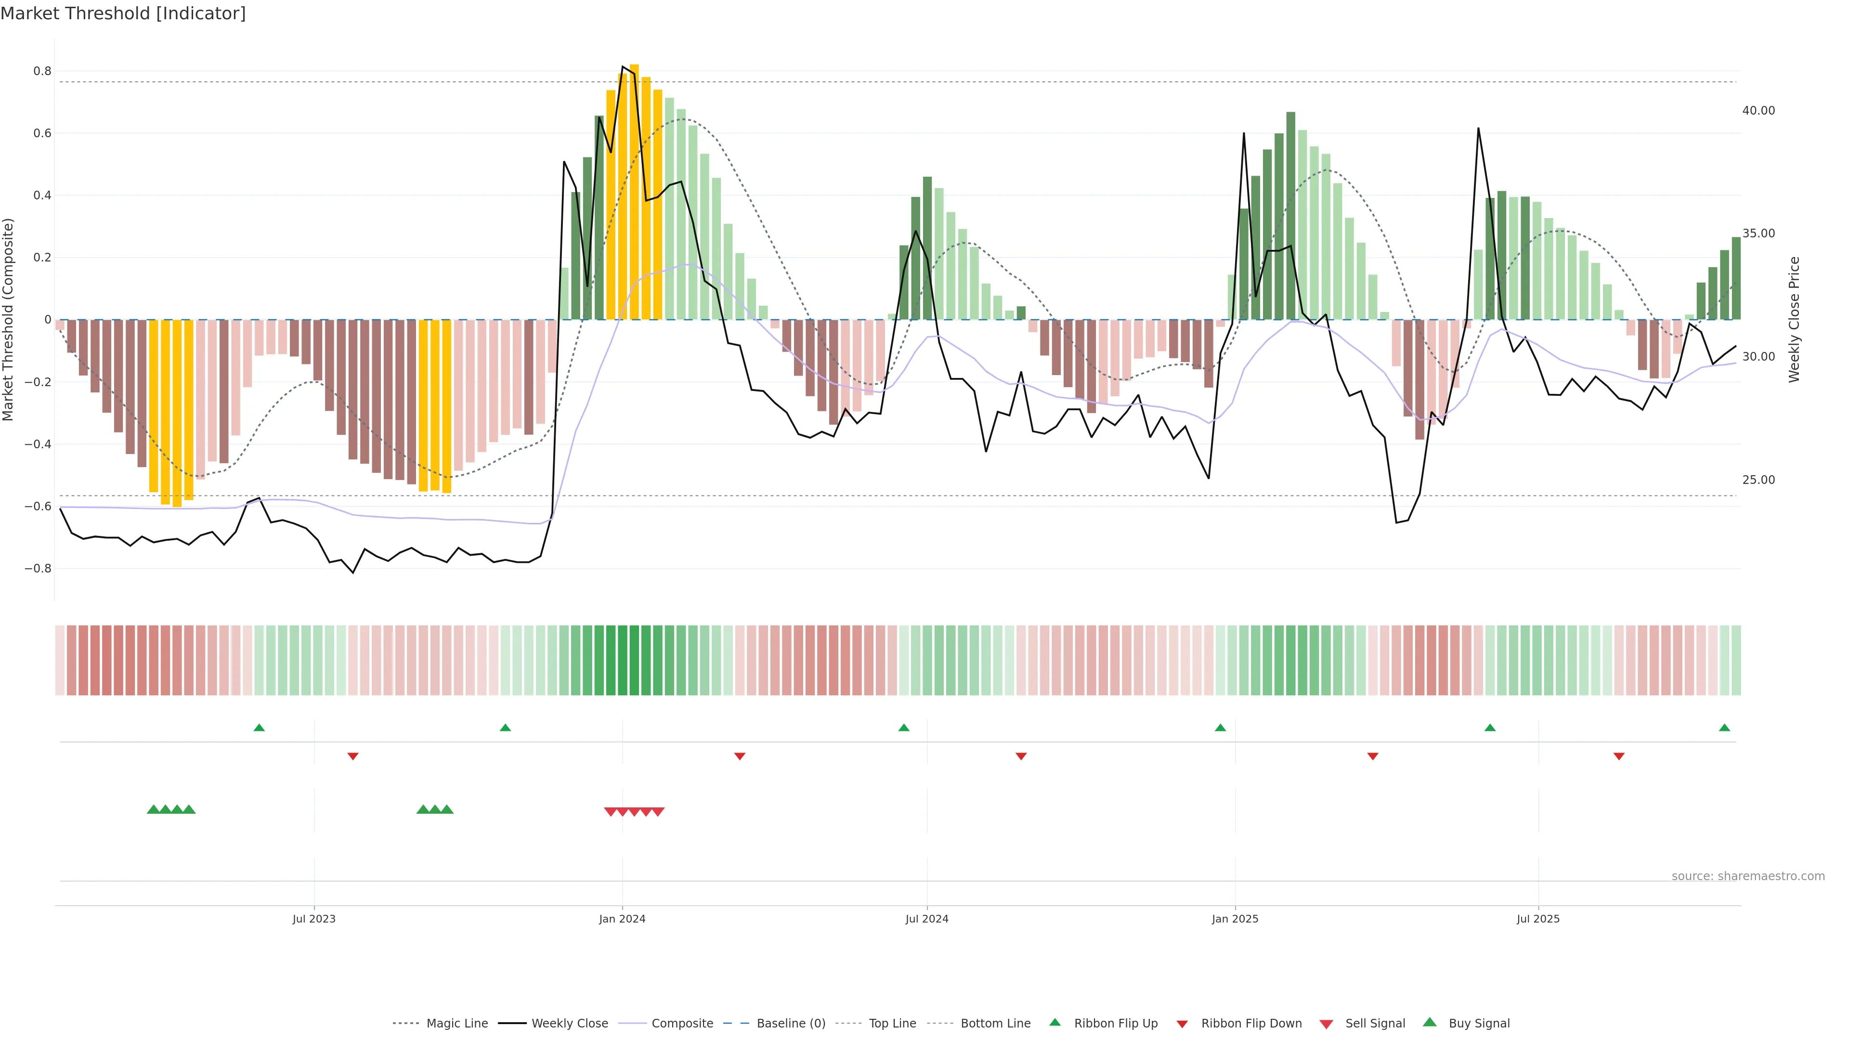Toggle the Top Line legend entry

coord(892,1024)
